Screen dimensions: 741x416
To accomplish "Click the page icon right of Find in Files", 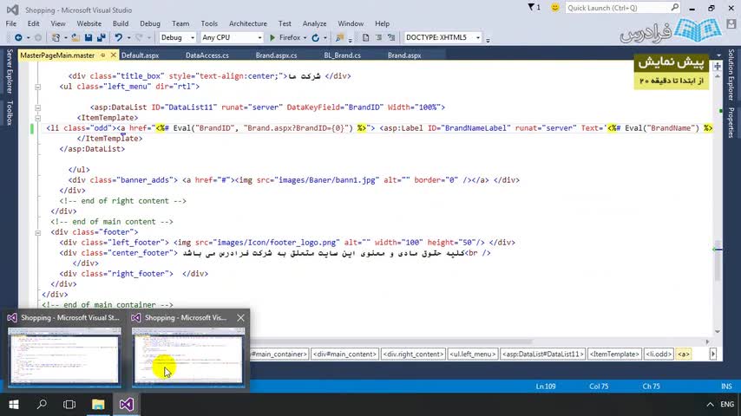I will [x=365, y=37].
